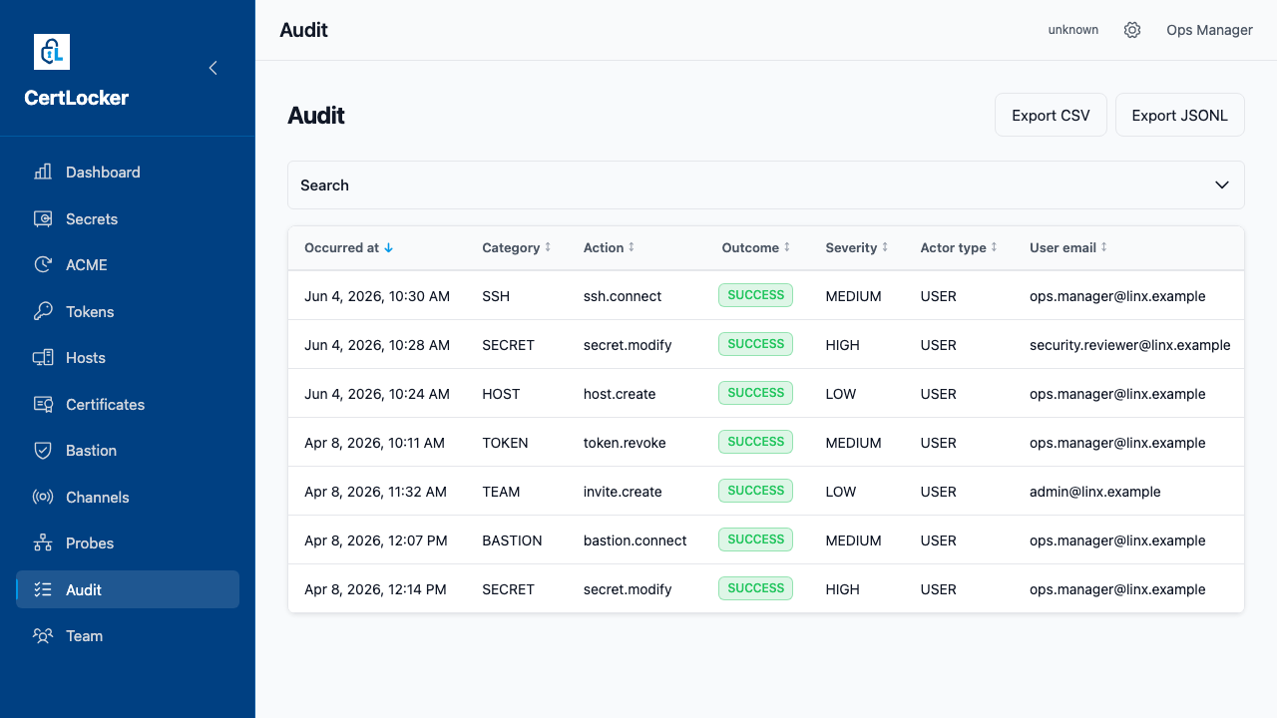
Task: Open the Probes page
Action: point(128,543)
